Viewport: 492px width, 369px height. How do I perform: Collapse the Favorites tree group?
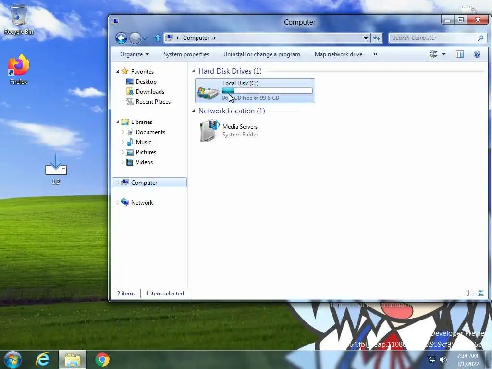pyautogui.click(x=118, y=72)
